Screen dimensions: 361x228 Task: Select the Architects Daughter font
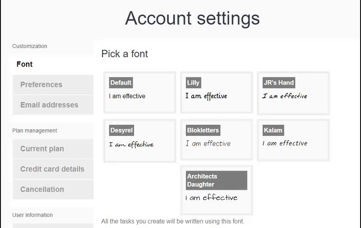tap(217, 190)
